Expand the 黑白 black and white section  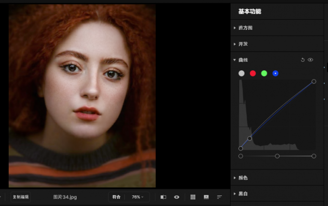(243, 193)
